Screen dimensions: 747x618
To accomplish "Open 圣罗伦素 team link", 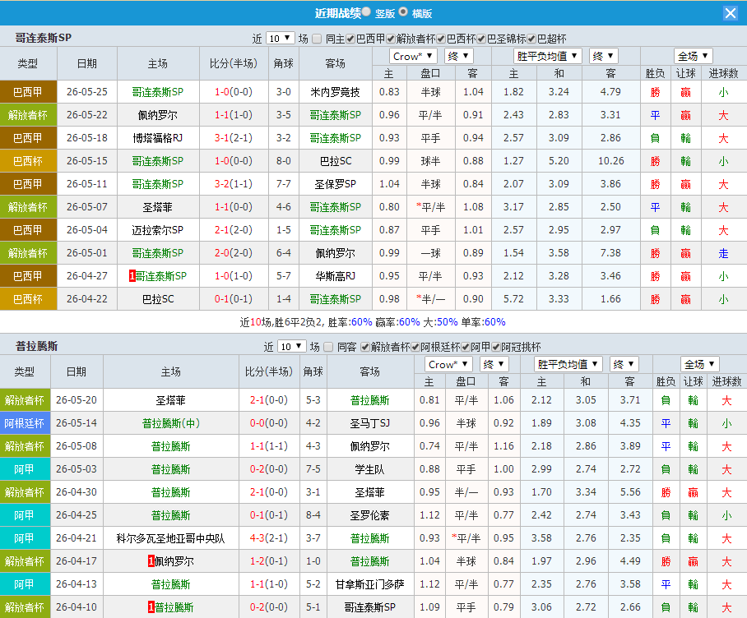I will click(369, 515).
